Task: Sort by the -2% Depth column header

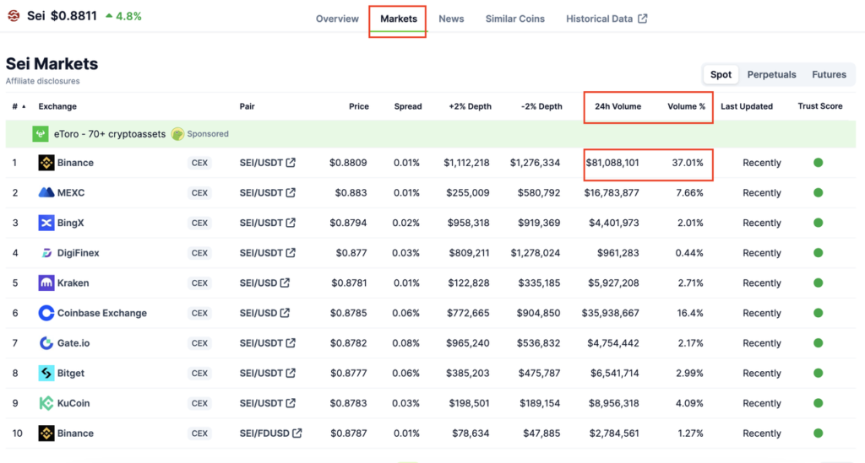Action: 541,106
